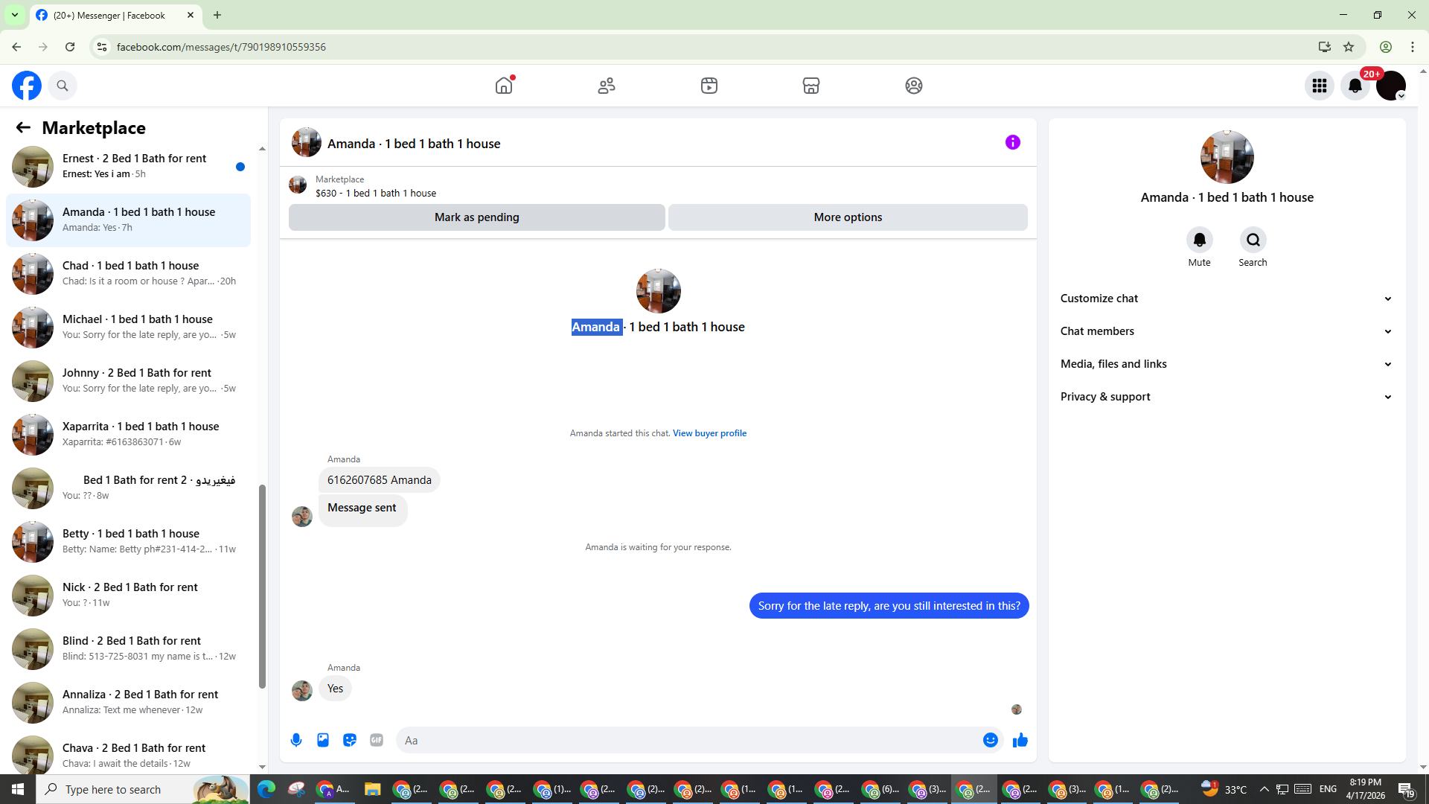The width and height of the screenshot is (1429, 804).
Task: Open the emoji picker in message box
Action: click(x=990, y=740)
